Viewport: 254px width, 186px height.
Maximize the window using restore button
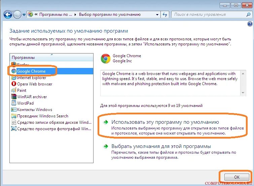236,5
